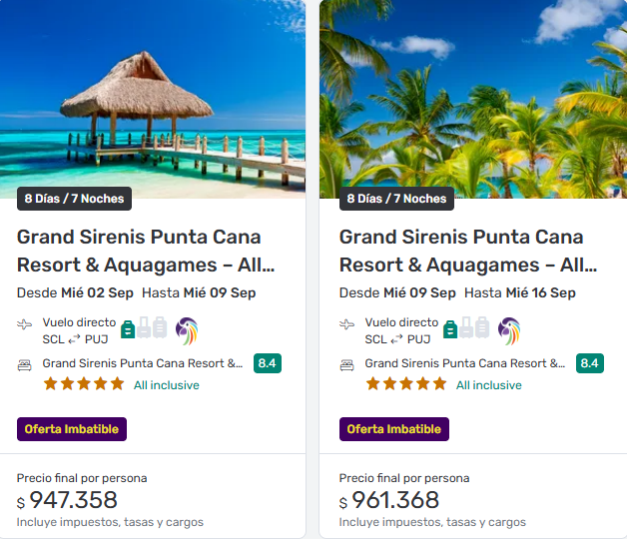Click the bed hotel icon on the left card

coord(25,365)
